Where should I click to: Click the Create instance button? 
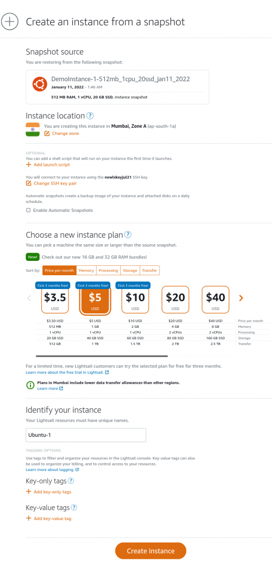[151, 551]
